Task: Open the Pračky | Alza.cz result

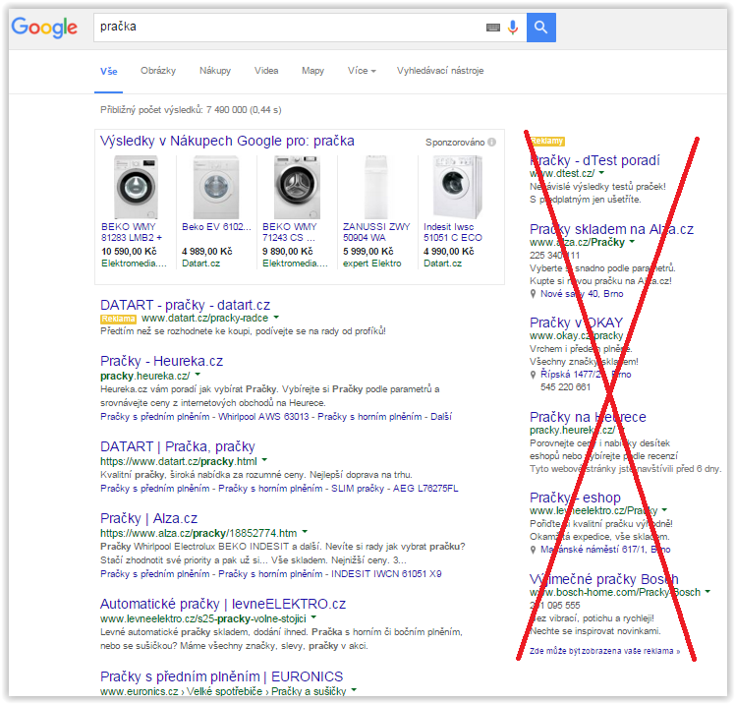Action: (x=148, y=518)
